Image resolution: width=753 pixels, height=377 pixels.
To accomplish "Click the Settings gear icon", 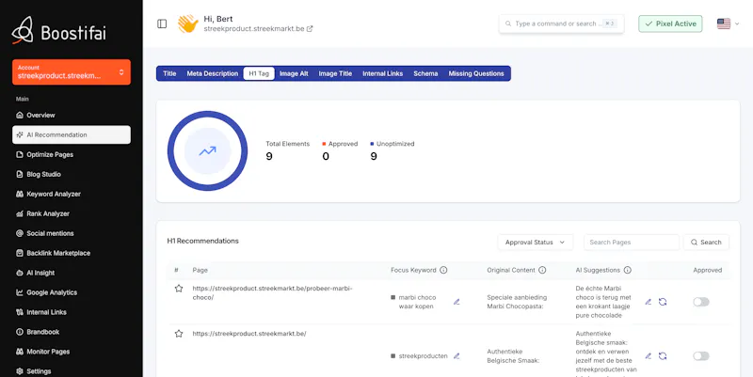I will 20,371.
